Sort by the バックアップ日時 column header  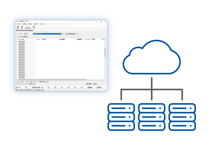click(90, 40)
